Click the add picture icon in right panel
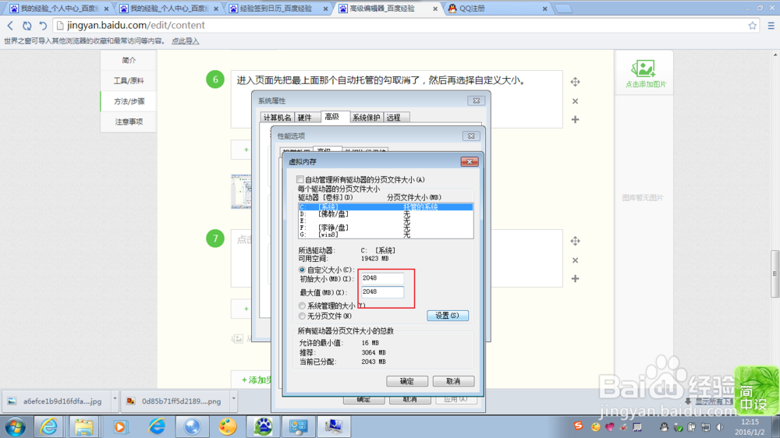 click(x=643, y=69)
